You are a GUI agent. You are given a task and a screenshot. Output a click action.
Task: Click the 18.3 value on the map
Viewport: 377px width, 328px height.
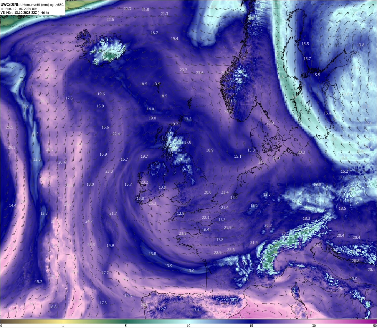pos(306,219)
